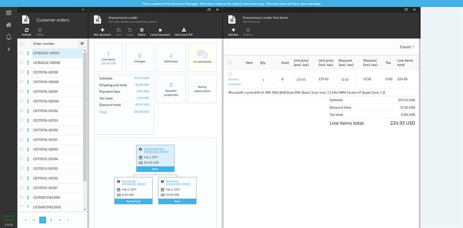The image size is (463, 228).
Task: Click New document in order toolbar
Action: (102, 32)
